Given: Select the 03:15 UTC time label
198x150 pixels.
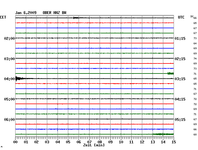Looking at the screenshot, I should [180, 79].
